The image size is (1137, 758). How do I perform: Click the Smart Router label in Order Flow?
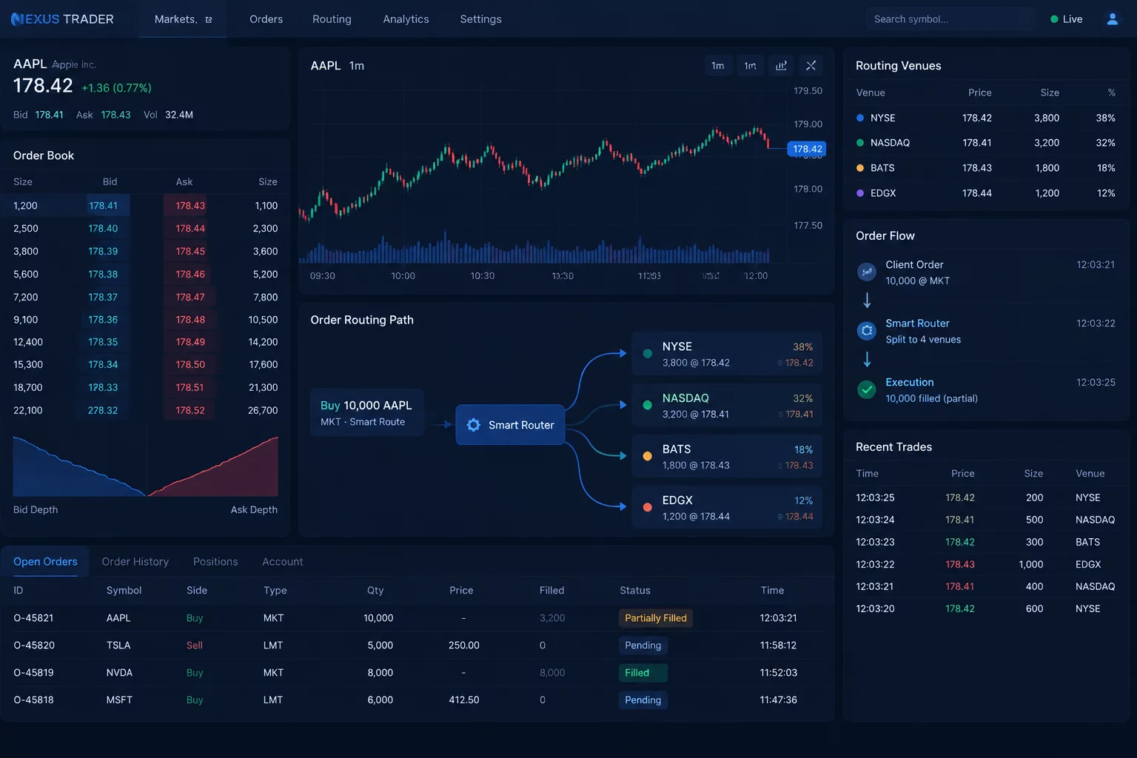917,323
